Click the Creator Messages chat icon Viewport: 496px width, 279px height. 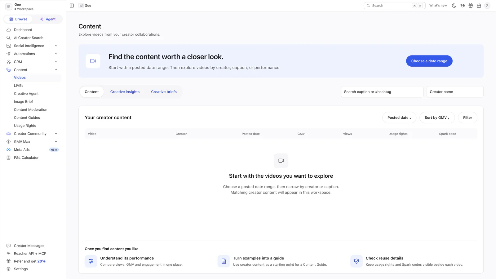[x=9, y=246]
